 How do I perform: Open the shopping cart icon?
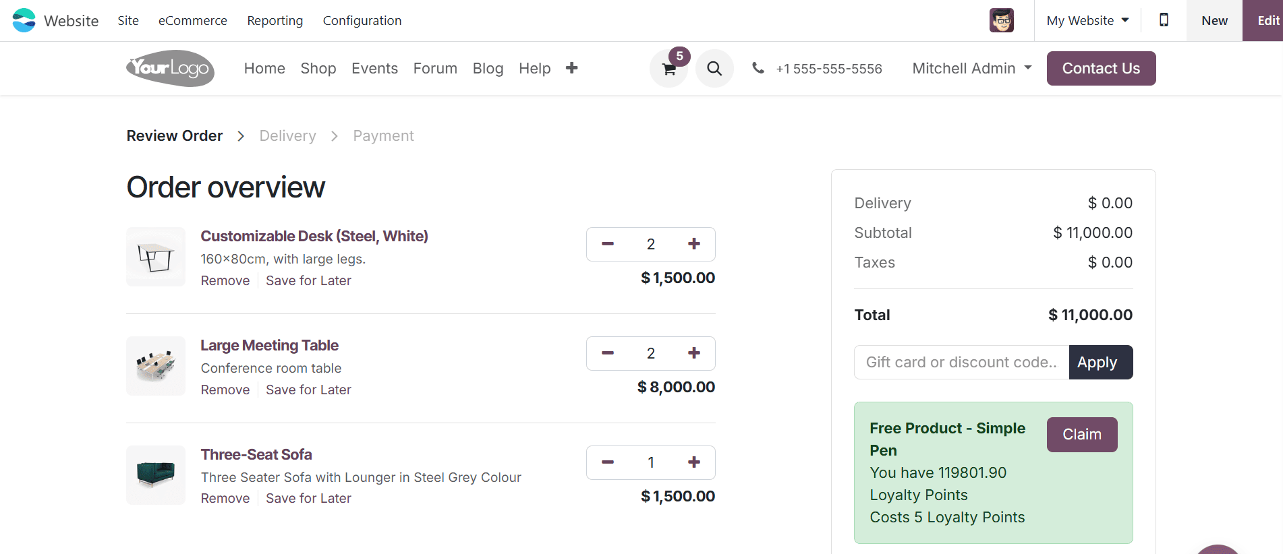[668, 68]
